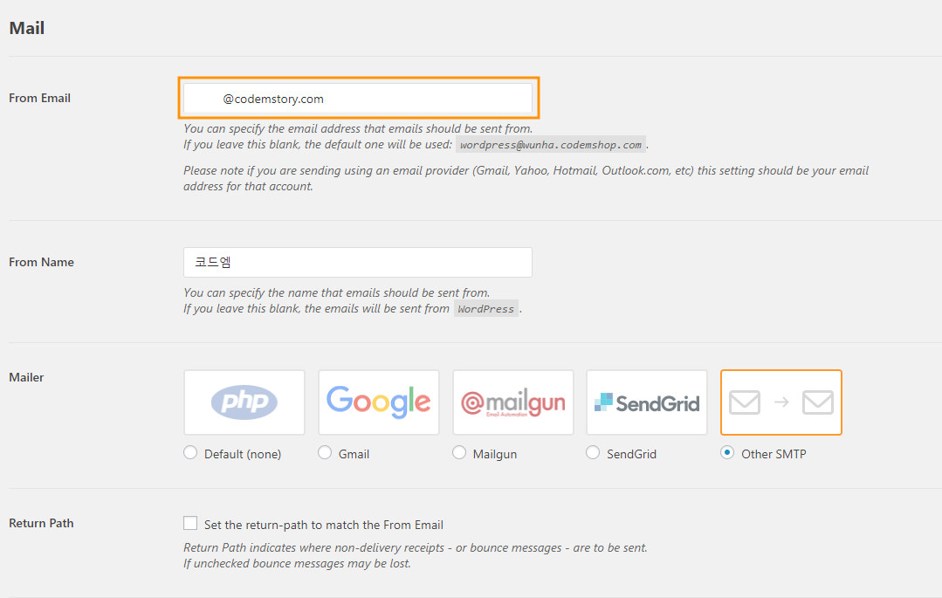The image size is (942, 598).
Task: Select the PHP mailer logo tile
Action: [x=244, y=402]
